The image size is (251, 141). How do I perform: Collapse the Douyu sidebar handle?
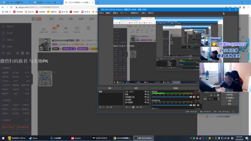[32, 79]
